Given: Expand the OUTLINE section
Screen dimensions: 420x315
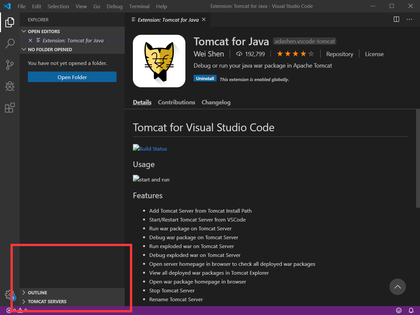Looking at the screenshot, I should 36,292.
